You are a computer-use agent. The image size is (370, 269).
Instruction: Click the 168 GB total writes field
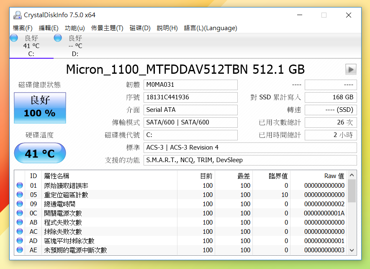tap(331, 97)
